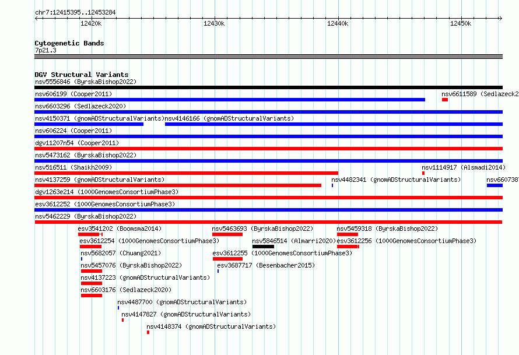Click the right arrow of the ruler

[x=501, y=19]
